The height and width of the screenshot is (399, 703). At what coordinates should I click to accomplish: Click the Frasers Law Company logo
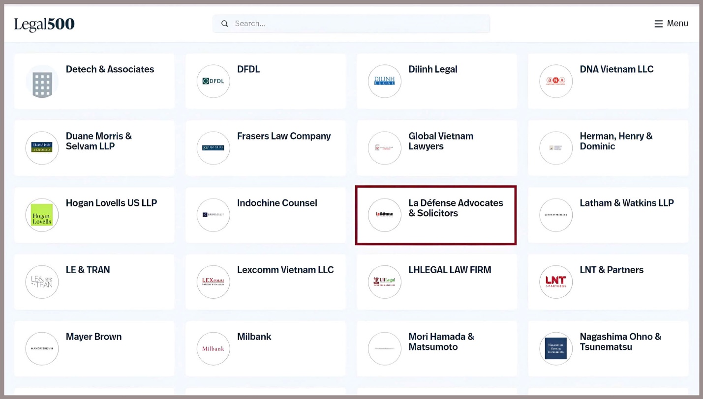(x=213, y=148)
